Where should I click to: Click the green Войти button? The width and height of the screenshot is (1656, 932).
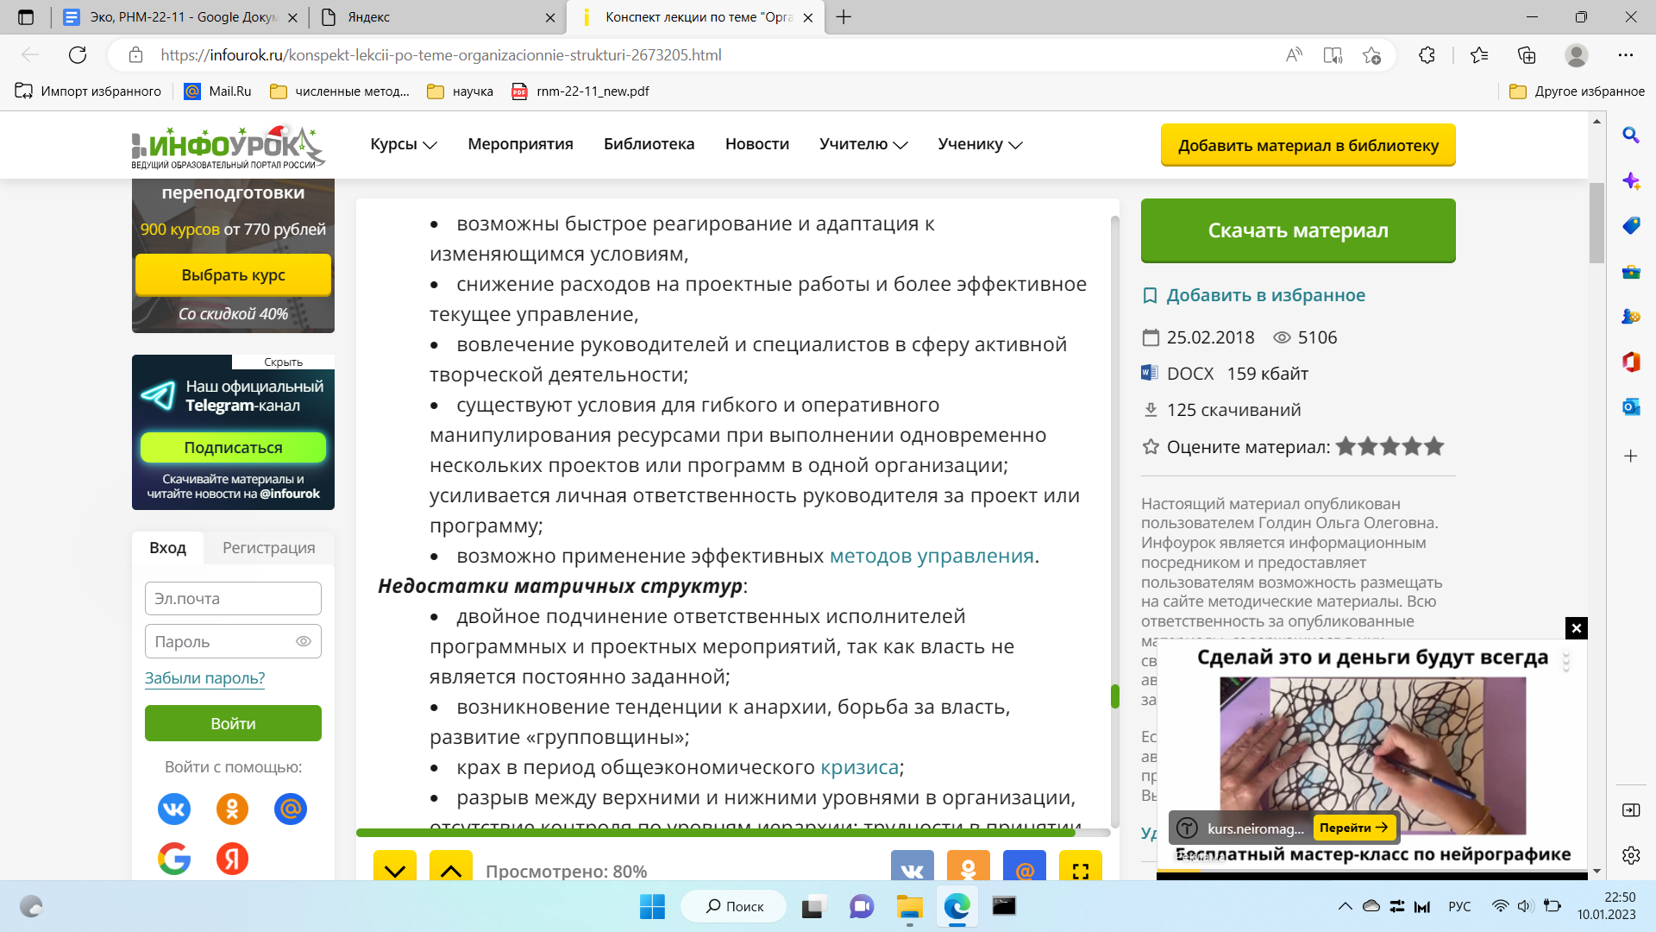point(233,723)
